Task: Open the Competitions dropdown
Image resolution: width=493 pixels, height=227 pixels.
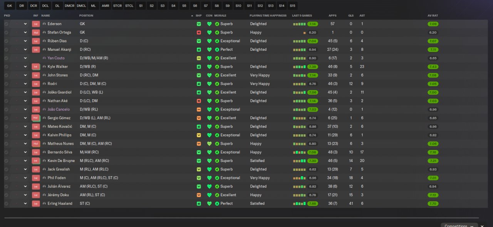Action: point(459,225)
